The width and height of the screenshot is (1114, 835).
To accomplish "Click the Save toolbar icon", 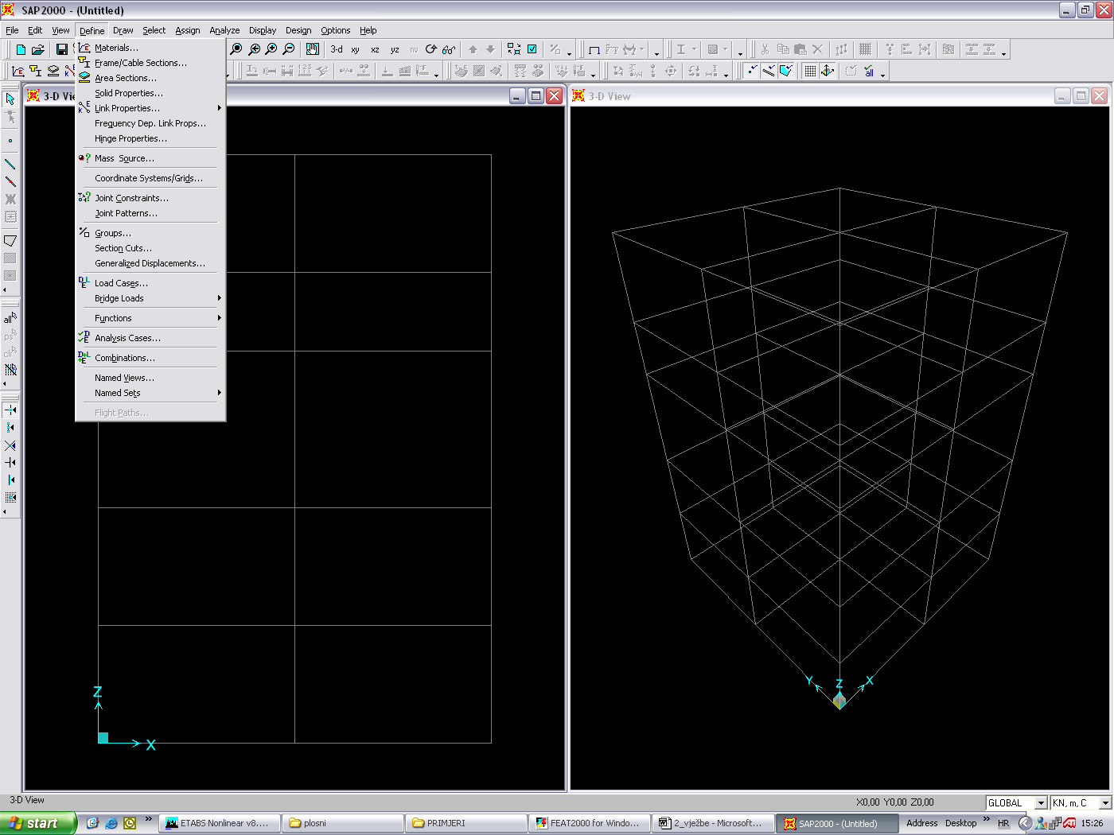I will [x=61, y=49].
